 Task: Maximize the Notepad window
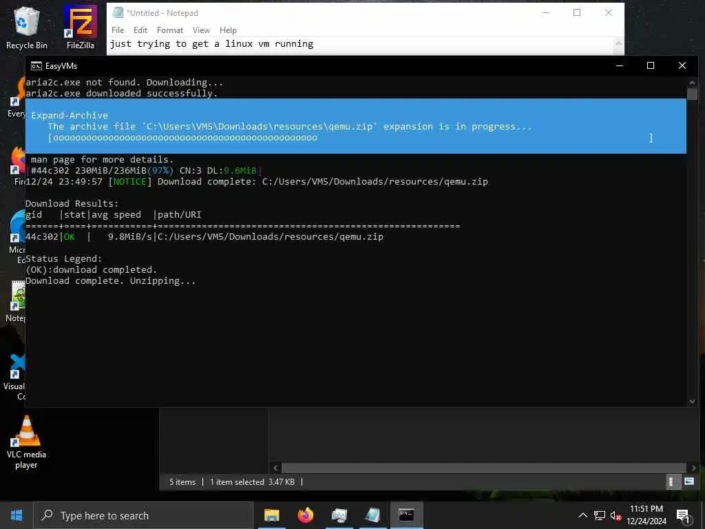[577, 12]
